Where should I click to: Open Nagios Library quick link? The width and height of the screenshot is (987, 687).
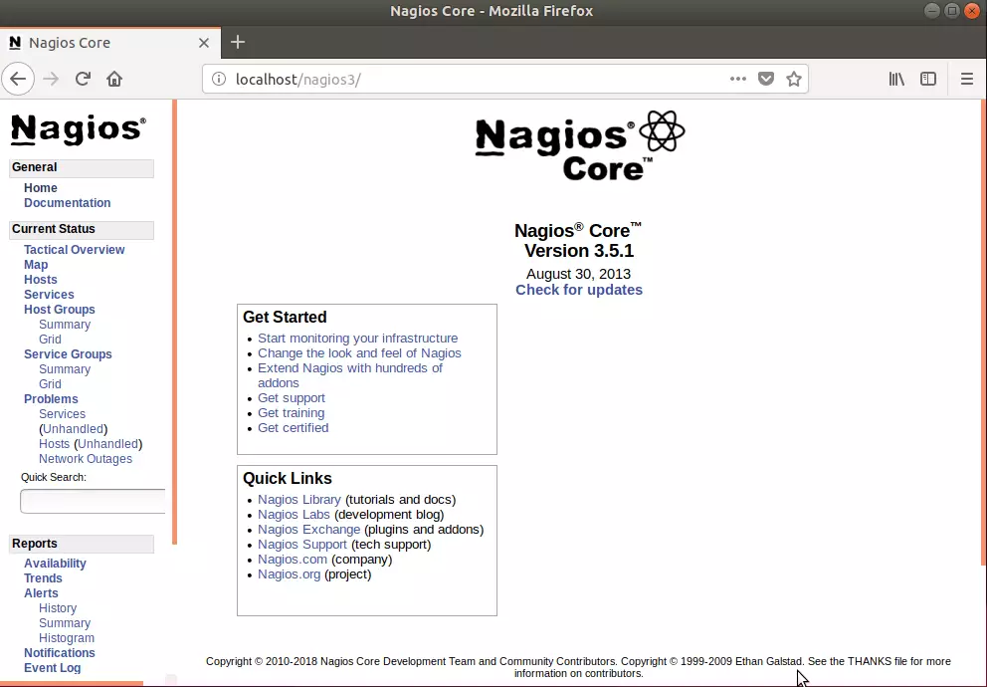(x=299, y=500)
